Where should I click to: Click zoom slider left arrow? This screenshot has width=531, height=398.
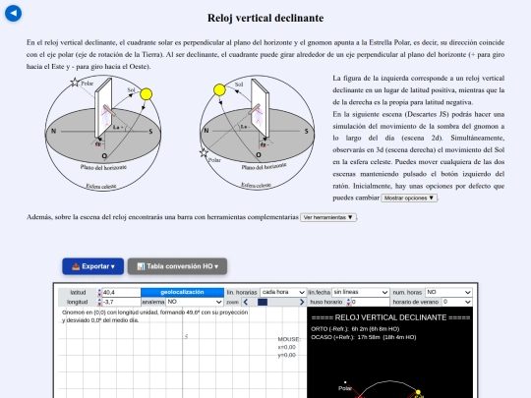pos(246,302)
